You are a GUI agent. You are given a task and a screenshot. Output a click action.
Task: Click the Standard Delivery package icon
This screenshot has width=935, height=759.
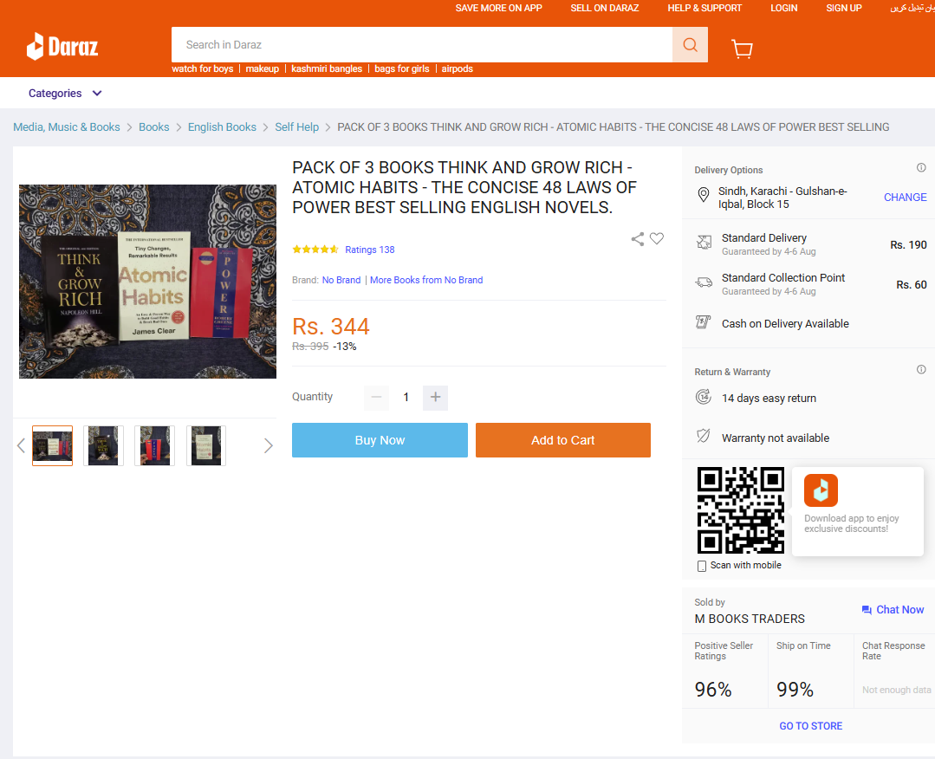[x=704, y=242]
